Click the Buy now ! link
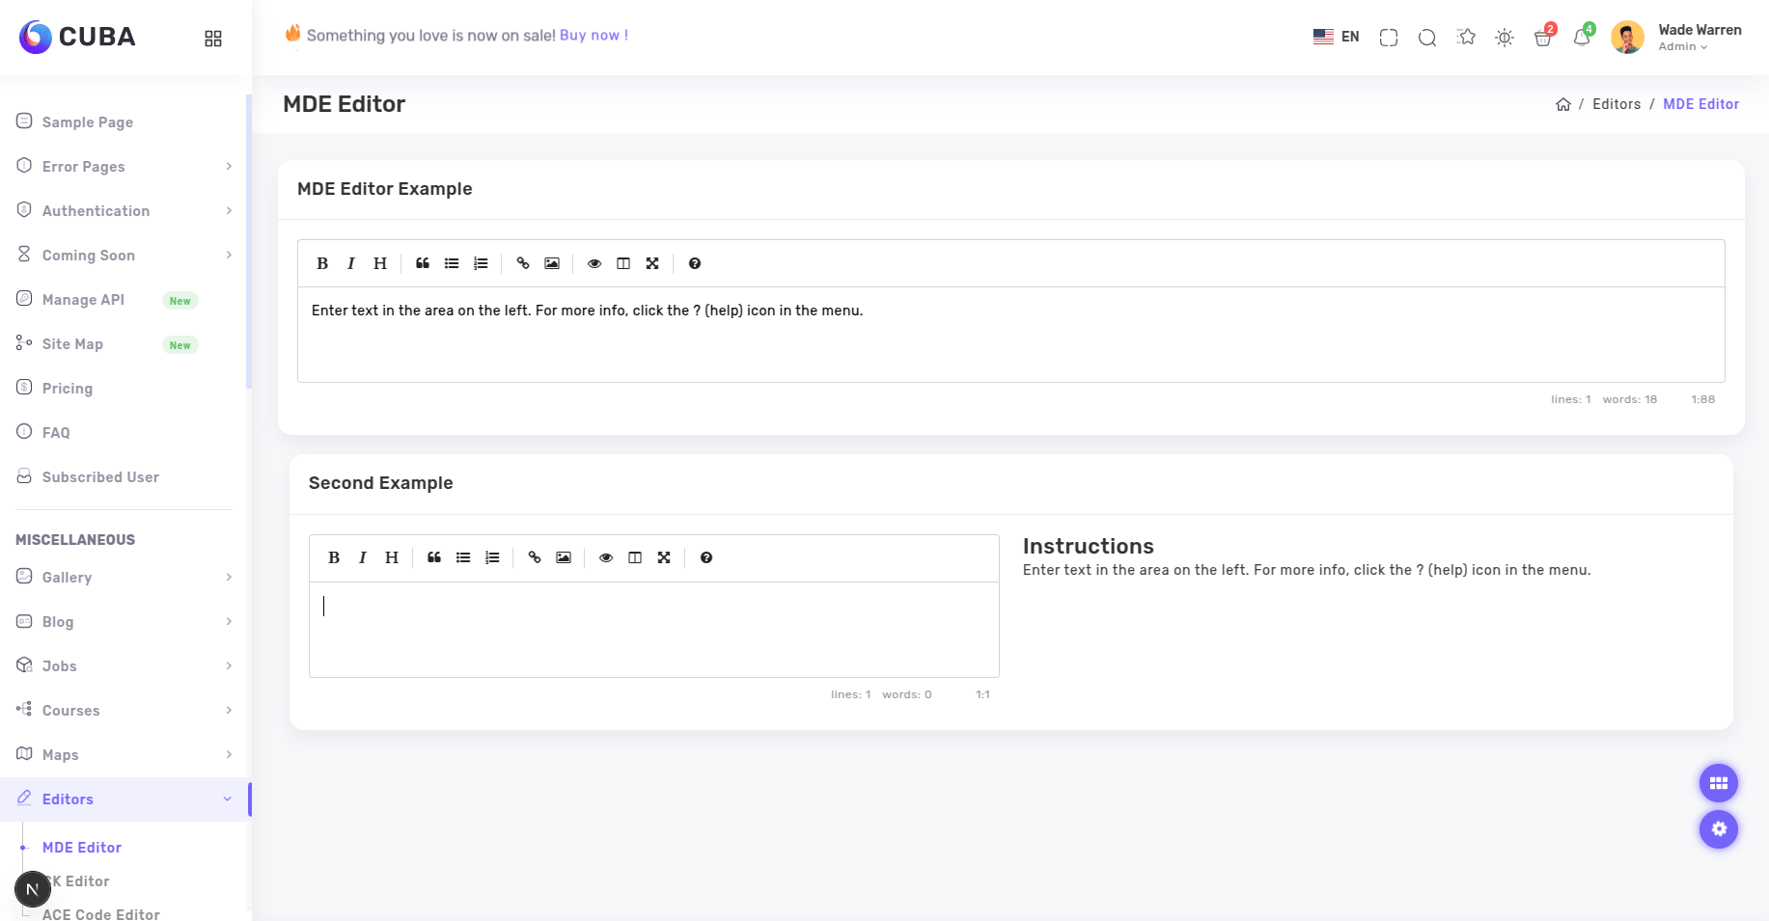This screenshot has height=921, width=1769. pyautogui.click(x=594, y=35)
